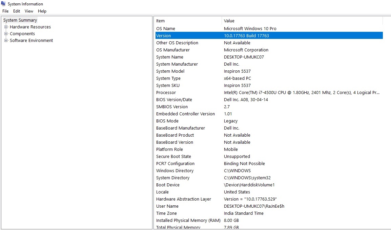Viewport: 391px width, 230px height.
Task: Select the SMBIOS Version row label
Action: tap(172, 107)
